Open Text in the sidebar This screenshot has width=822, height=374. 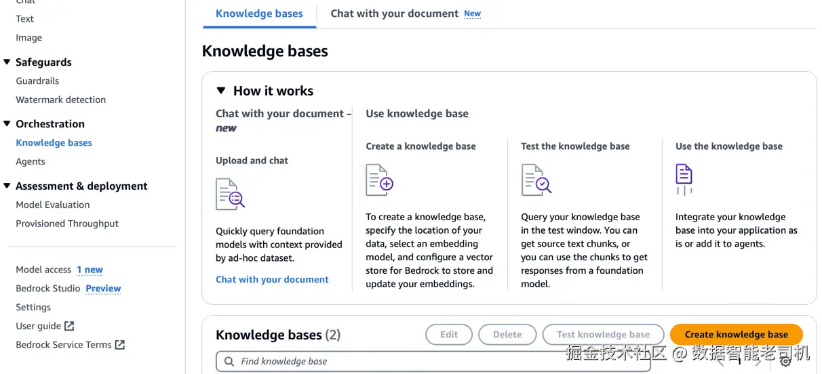coord(25,19)
